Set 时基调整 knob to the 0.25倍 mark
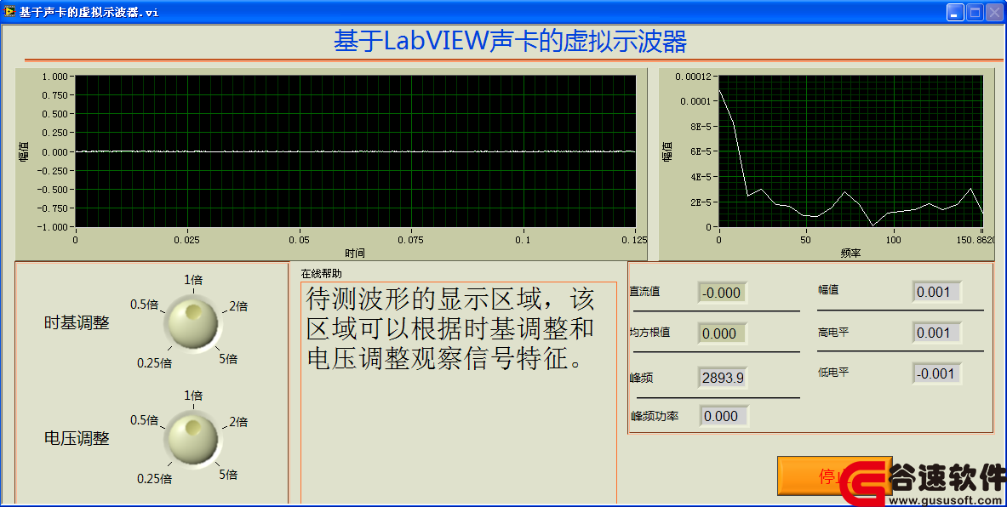The image size is (1007, 507). tap(154, 363)
